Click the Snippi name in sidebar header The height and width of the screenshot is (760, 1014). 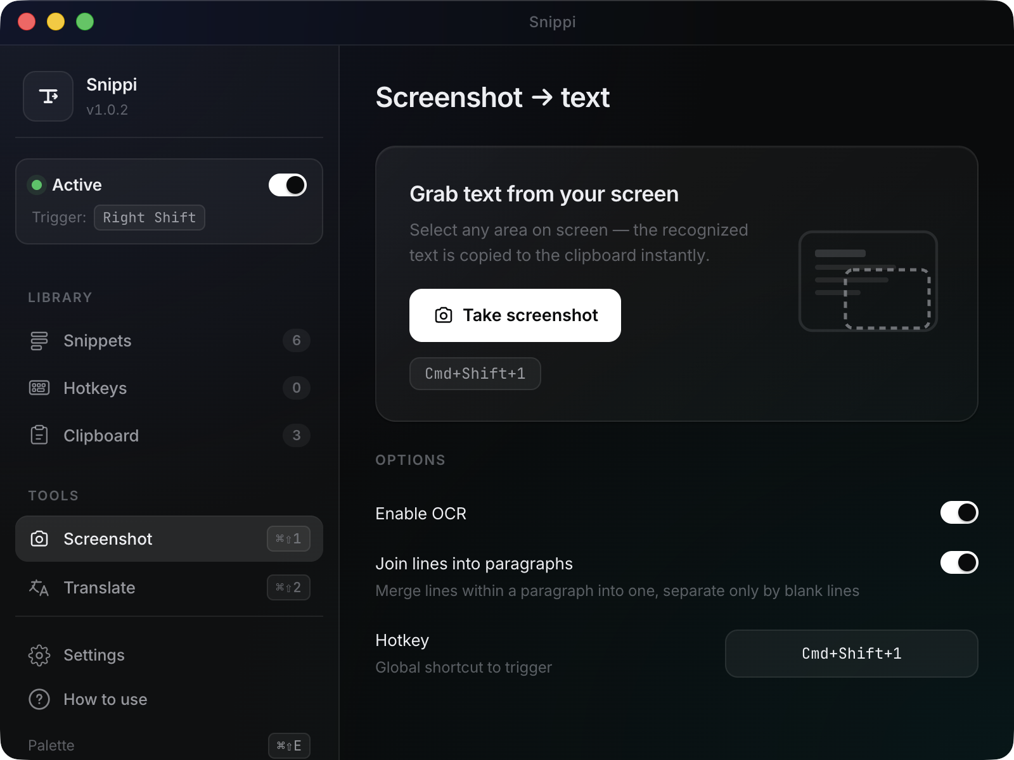pos(112,84)
